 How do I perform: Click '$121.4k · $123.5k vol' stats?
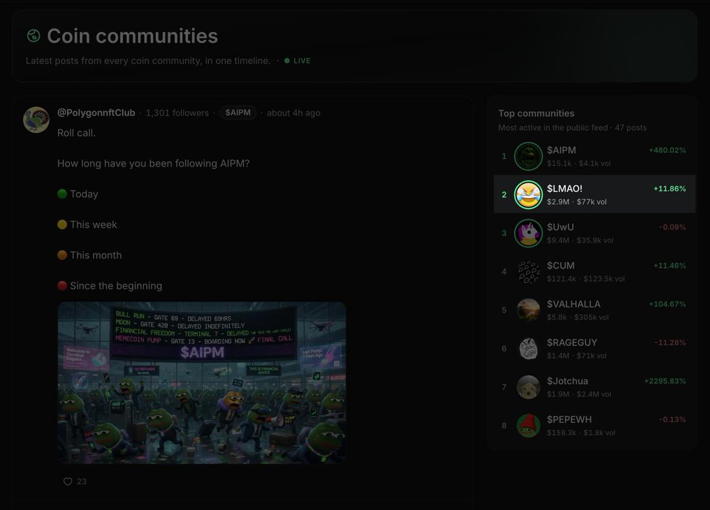586,279
